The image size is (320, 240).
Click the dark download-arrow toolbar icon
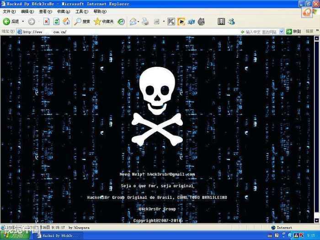[x=221, y=21]
